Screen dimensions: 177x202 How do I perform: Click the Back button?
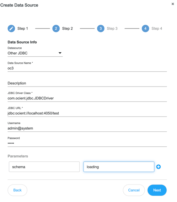[x=17, y=190]
